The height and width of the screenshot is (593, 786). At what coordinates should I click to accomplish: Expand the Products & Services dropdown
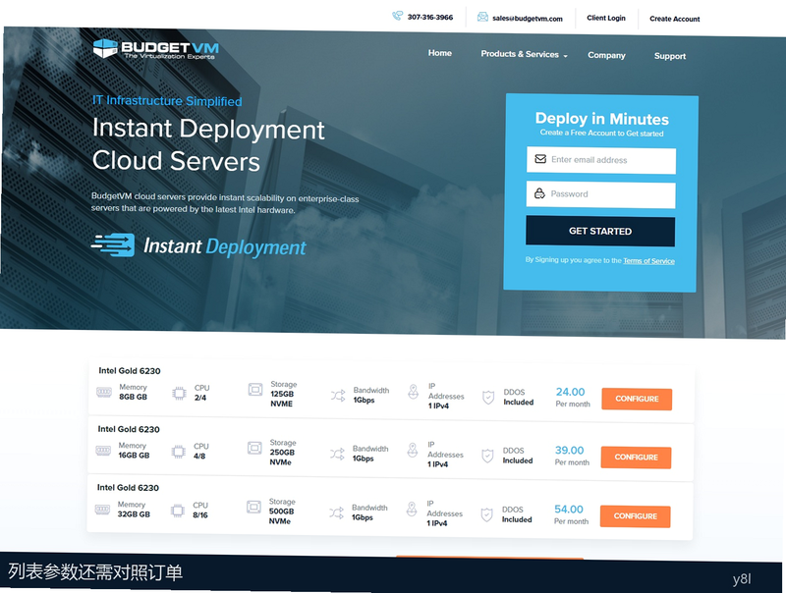(524, 54)
